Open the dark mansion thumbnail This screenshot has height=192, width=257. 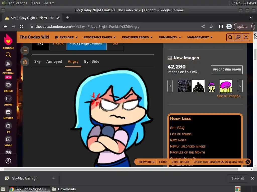pyautogui.click(x=198, y=86)
